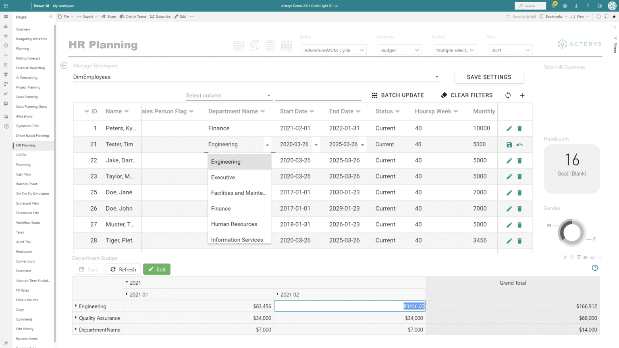Expand the Engineering row in Department Budget

(x=75, y=306)
